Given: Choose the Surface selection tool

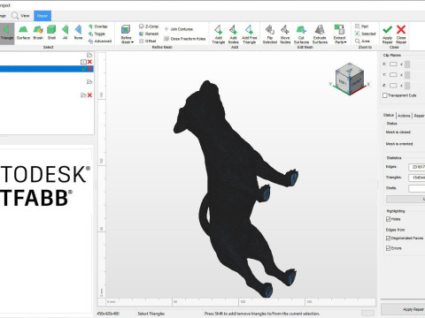Looking at the screenshot, I should pos(23,33).
